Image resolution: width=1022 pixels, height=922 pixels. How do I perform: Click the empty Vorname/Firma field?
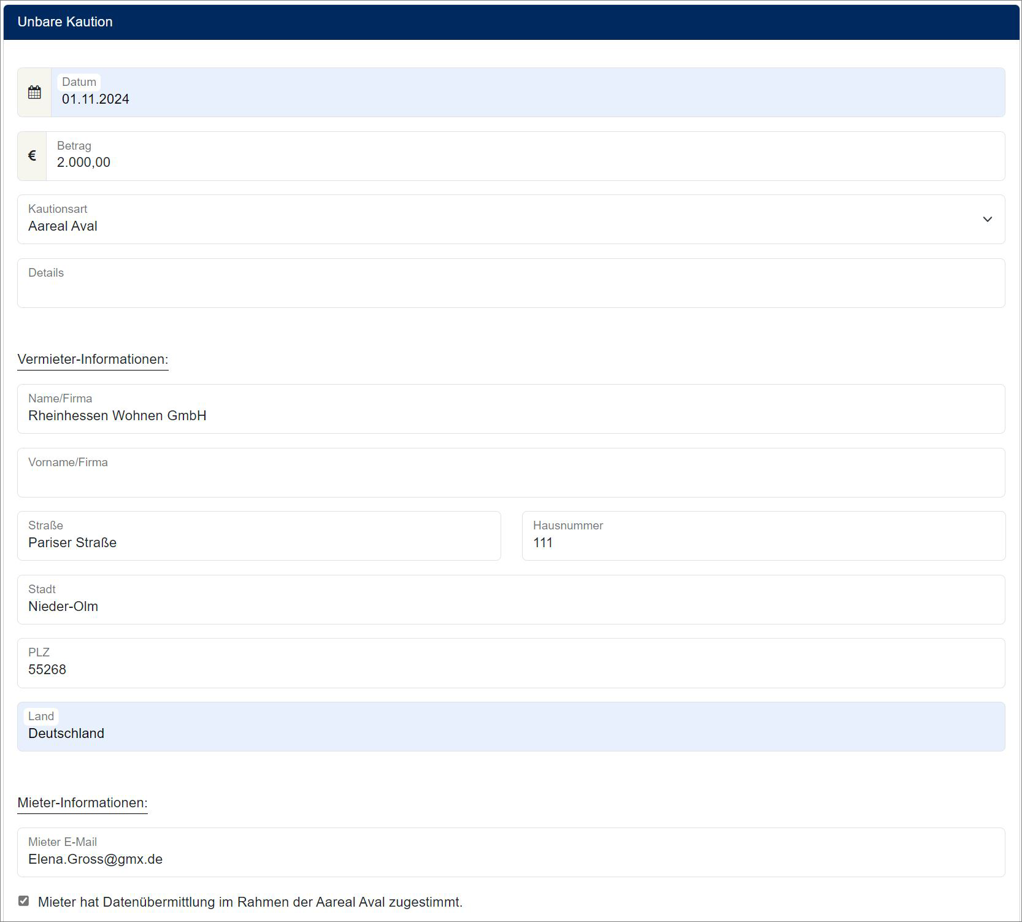click(510, 479)
